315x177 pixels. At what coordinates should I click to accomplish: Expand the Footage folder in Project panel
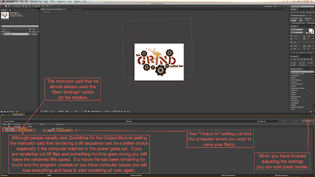[1, 31]
